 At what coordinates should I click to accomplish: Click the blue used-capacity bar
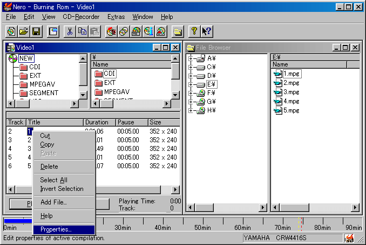click(x=18, y=221)
